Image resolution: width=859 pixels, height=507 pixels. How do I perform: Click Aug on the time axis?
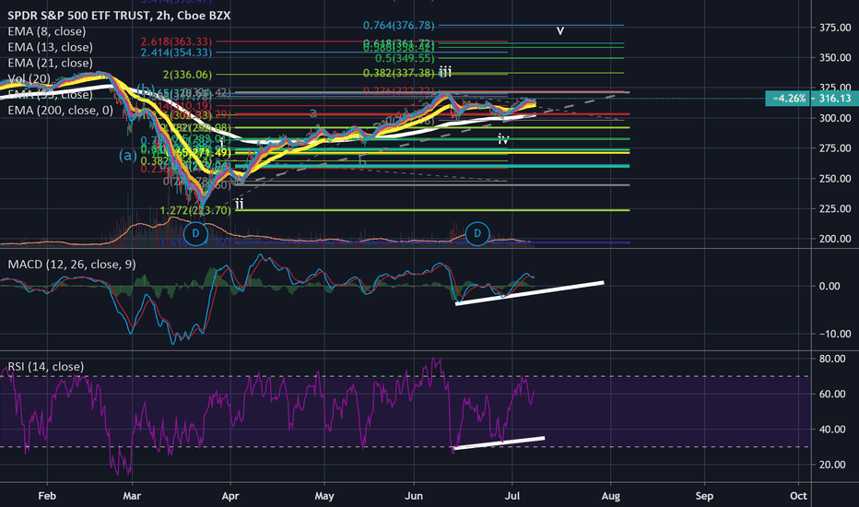611,496
